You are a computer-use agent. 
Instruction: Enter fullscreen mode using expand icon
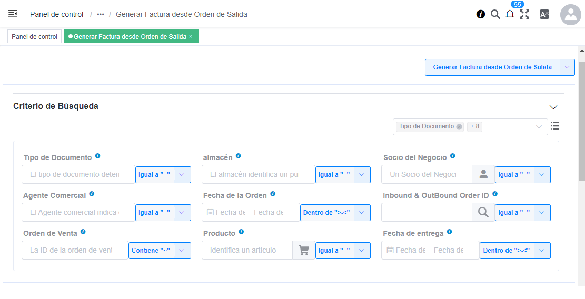524,14
